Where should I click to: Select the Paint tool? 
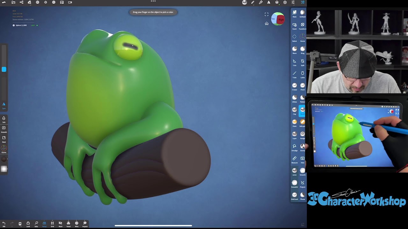pos(295,123)
